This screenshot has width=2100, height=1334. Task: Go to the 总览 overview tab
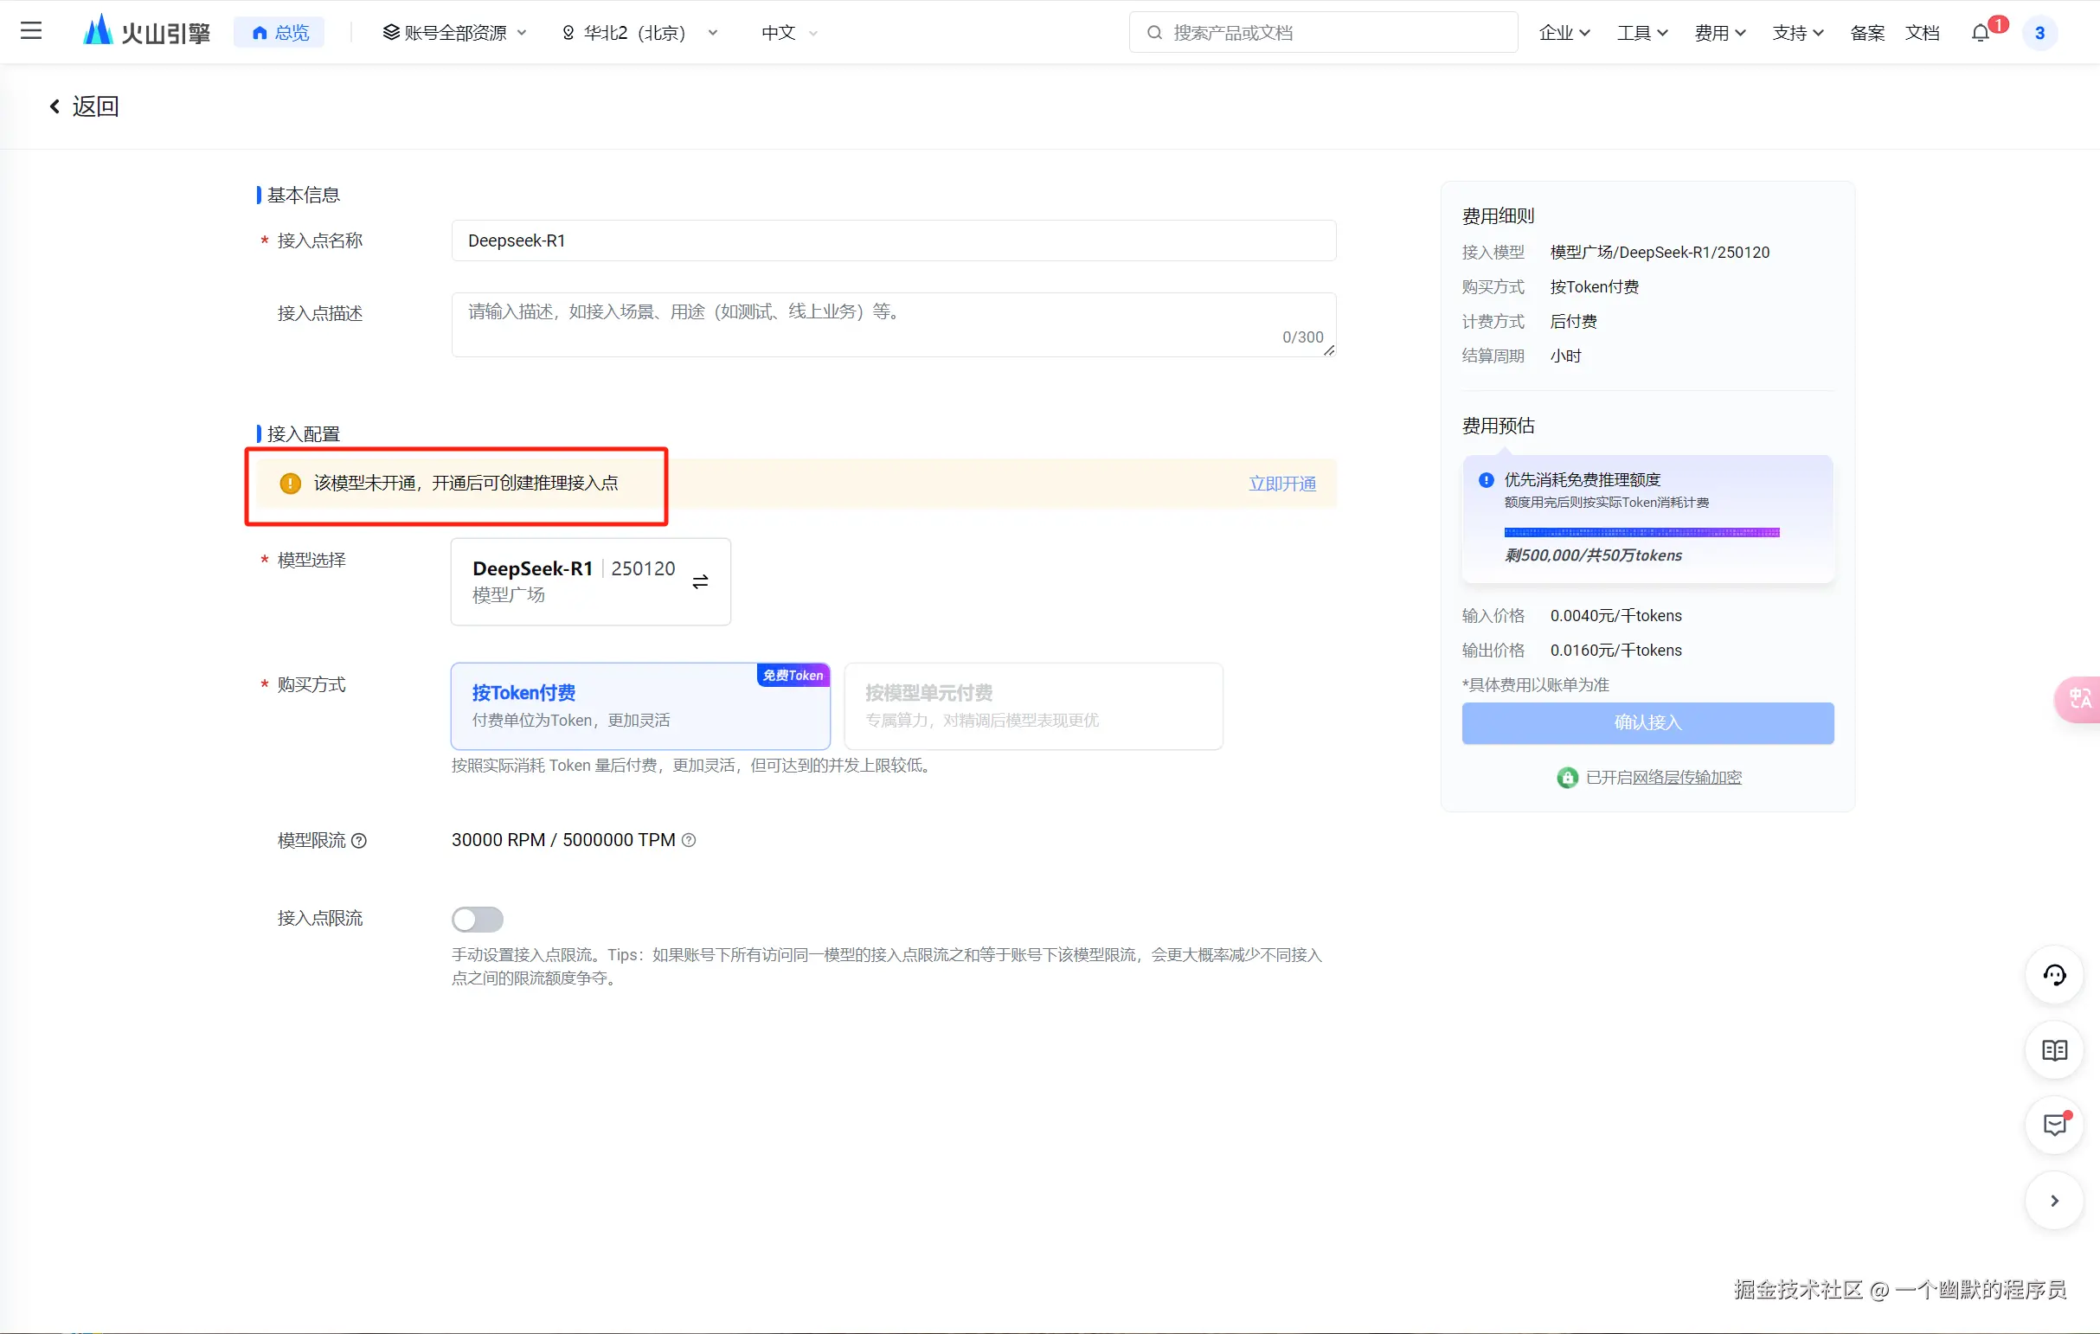coord(280,33)
